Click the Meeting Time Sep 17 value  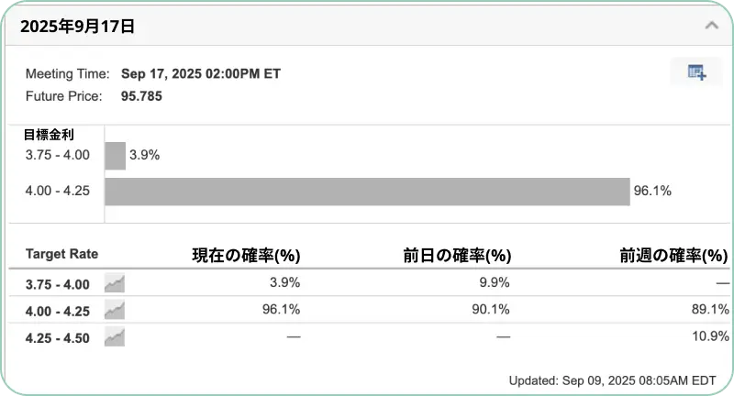click(201, 74)
